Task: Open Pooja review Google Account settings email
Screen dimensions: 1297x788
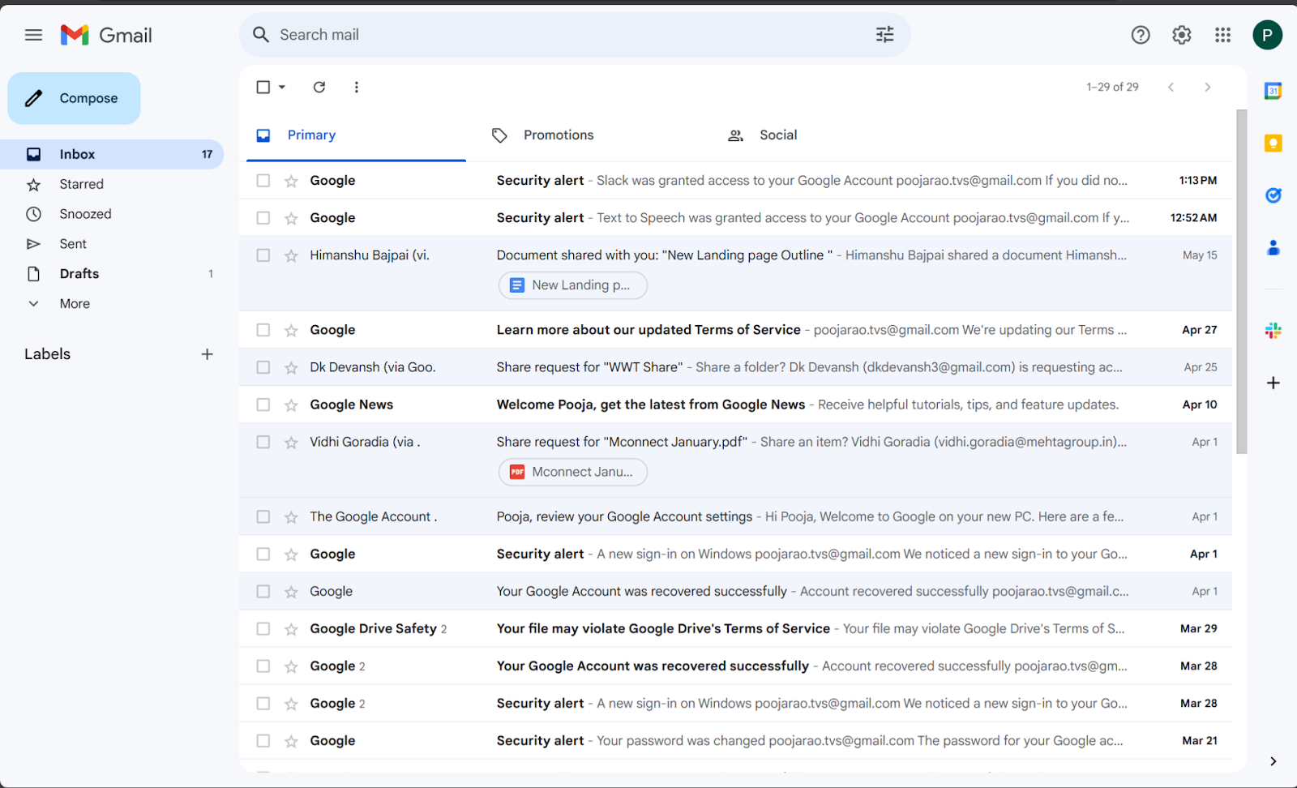Action: coord(735,516)
